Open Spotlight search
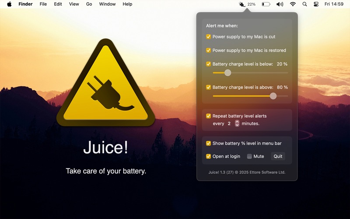The height and width of the screenshot is (219, 350). [304, 4]
